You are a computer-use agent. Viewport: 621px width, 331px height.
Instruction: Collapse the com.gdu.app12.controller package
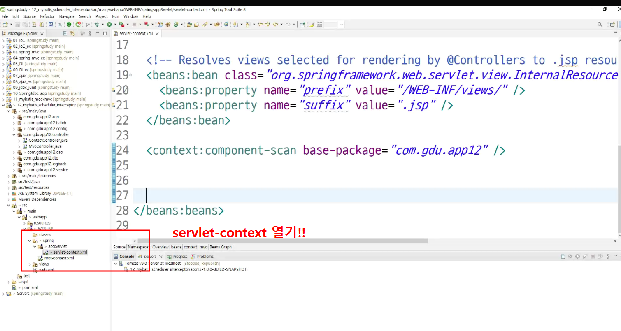point(14,134)
